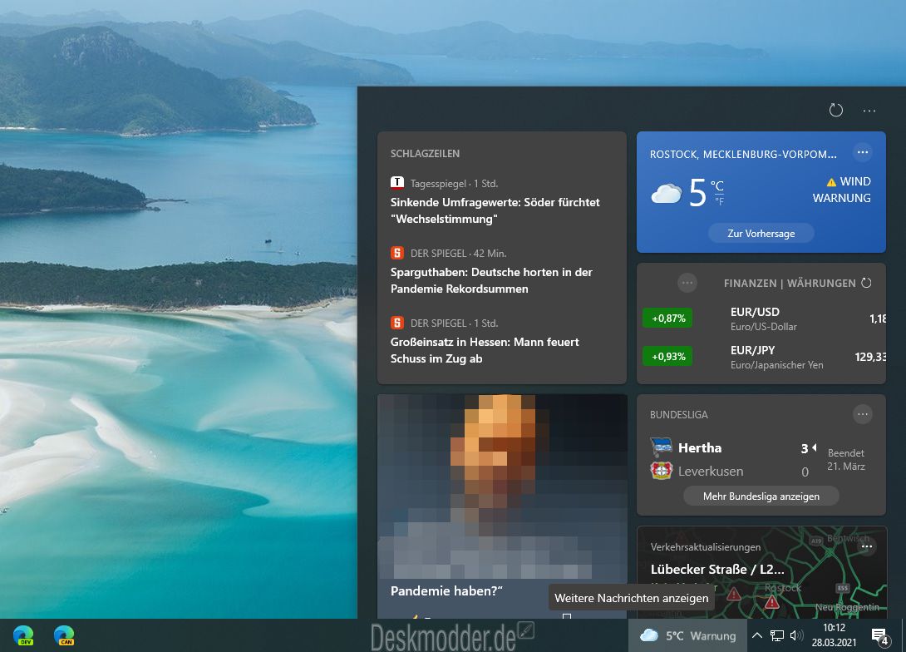The image size is (906, 652).
Task: Open the weather card options menu
Action: tap(863, 152)
